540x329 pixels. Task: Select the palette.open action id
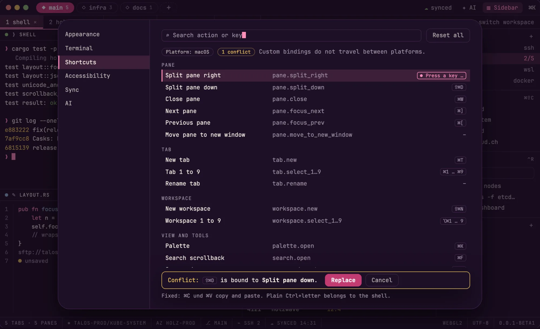(x=293, y=246)
